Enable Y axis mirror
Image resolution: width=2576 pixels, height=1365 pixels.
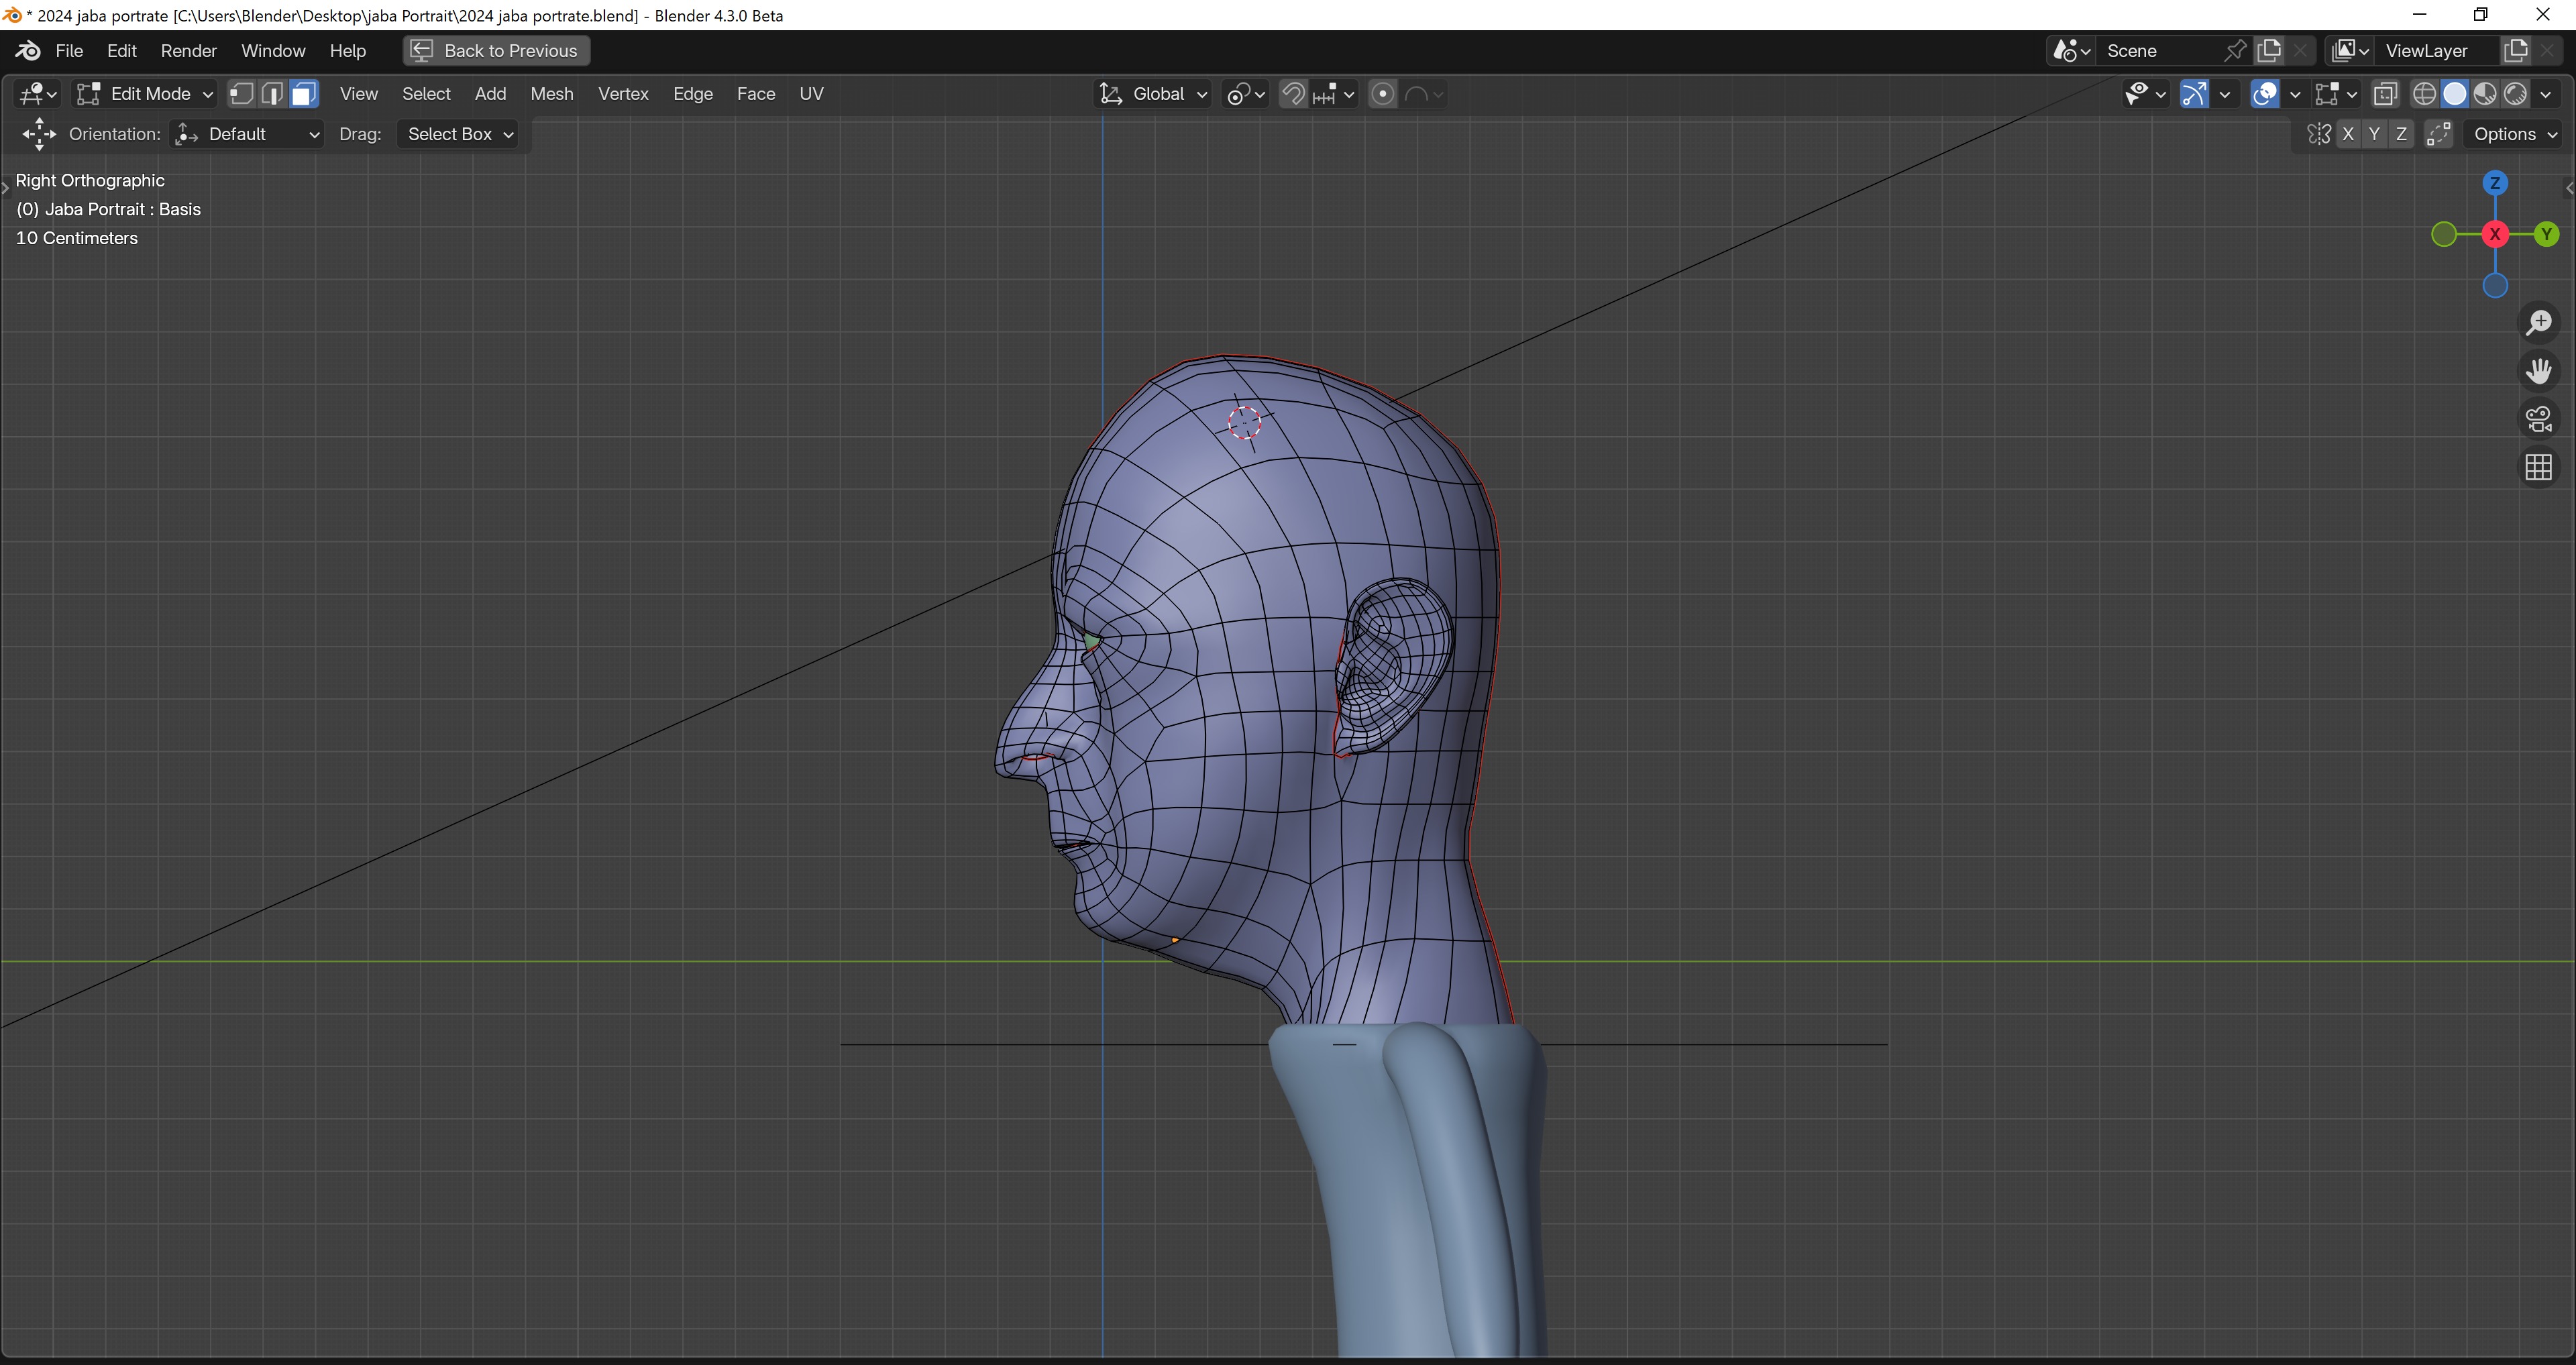2374,133
